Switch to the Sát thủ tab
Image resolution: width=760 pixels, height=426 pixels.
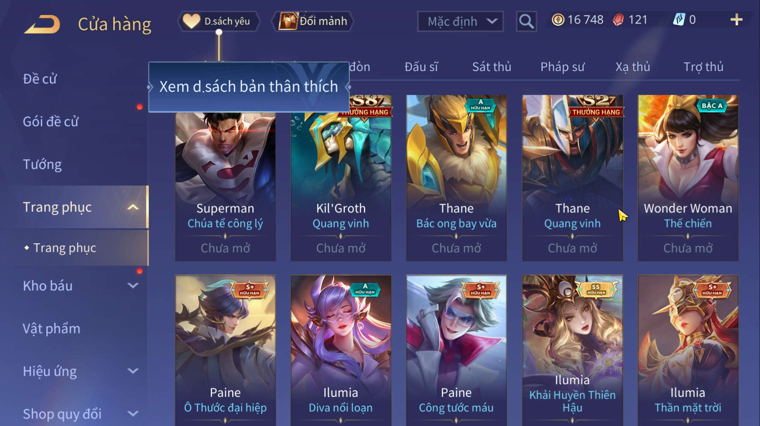click(x=492, y=67)
